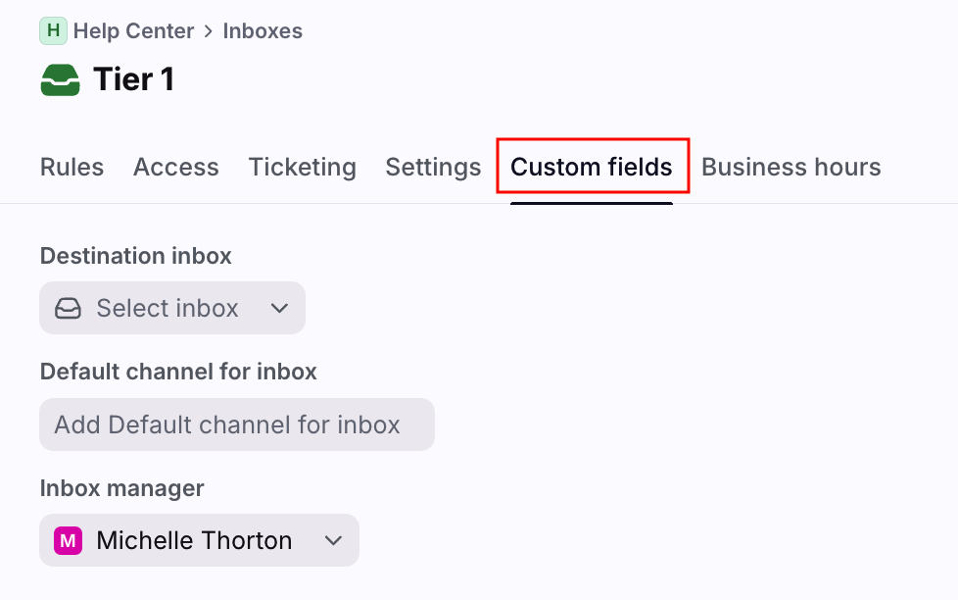Expand the chevron on Select inbox
This screenshot has width=958, height=600.
(279, 309)
